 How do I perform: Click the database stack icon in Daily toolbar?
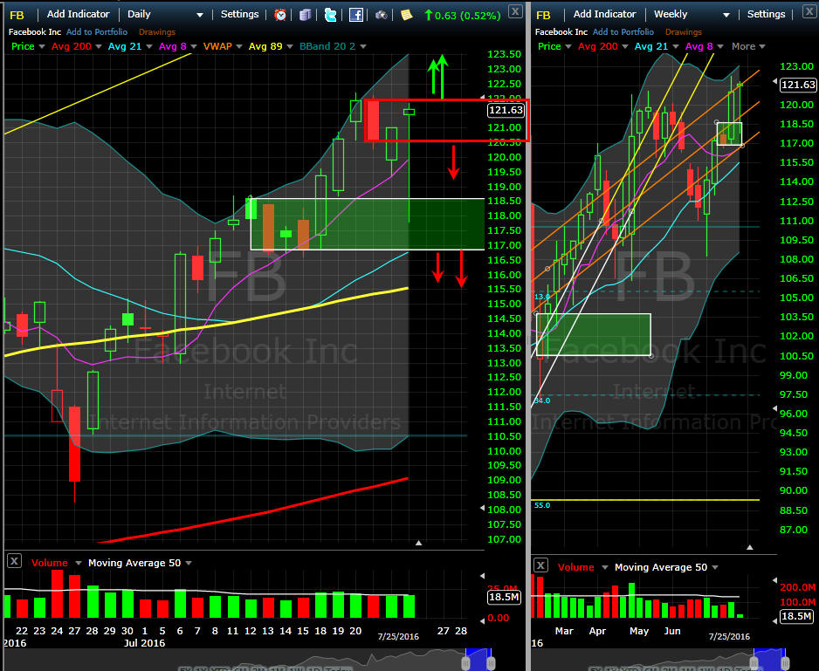(x=305, y=15)
